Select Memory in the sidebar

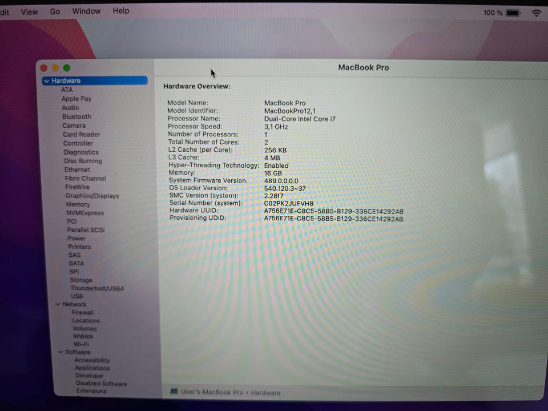(x=78, y=204)
